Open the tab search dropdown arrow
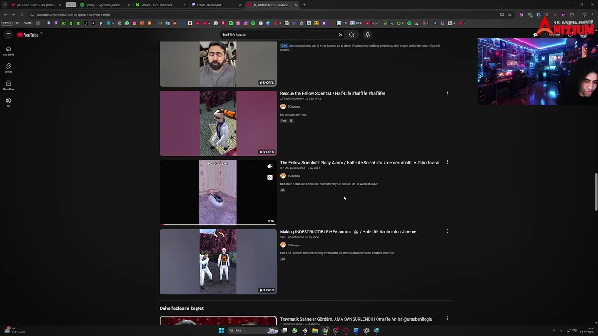Image resolution: width=598 pixels, height=336 pixels. pyautogui.click(x=4, y=5)
